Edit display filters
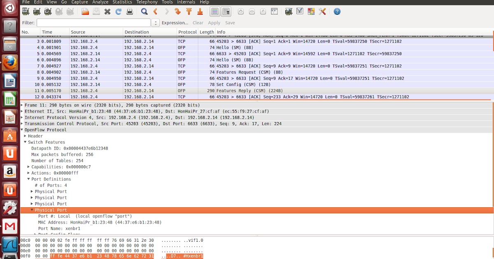The image size is (494, 259). pyautogui.click(x=300, y=12)
